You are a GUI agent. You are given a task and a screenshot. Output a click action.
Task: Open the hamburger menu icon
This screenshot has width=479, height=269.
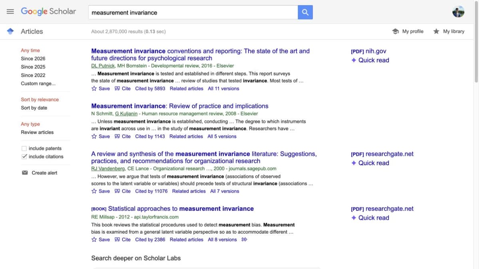coord(10,12)
